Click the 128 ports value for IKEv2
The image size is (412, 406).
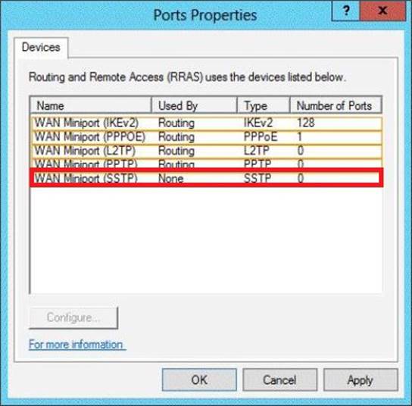(x=306, y=123)
